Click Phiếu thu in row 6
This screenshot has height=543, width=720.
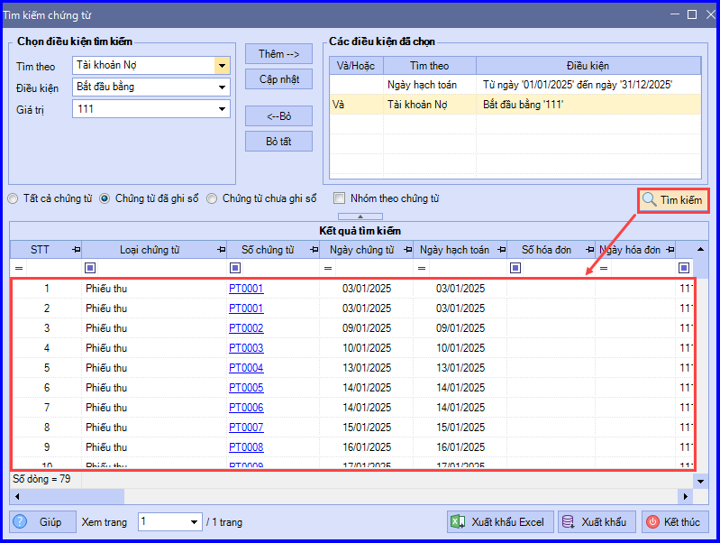(106, 388)
